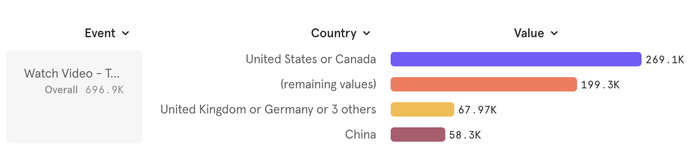The height and width of the screenshot is (165, 698).
Task: Click the 199.3K value label
Action: [x=600, y=85]
